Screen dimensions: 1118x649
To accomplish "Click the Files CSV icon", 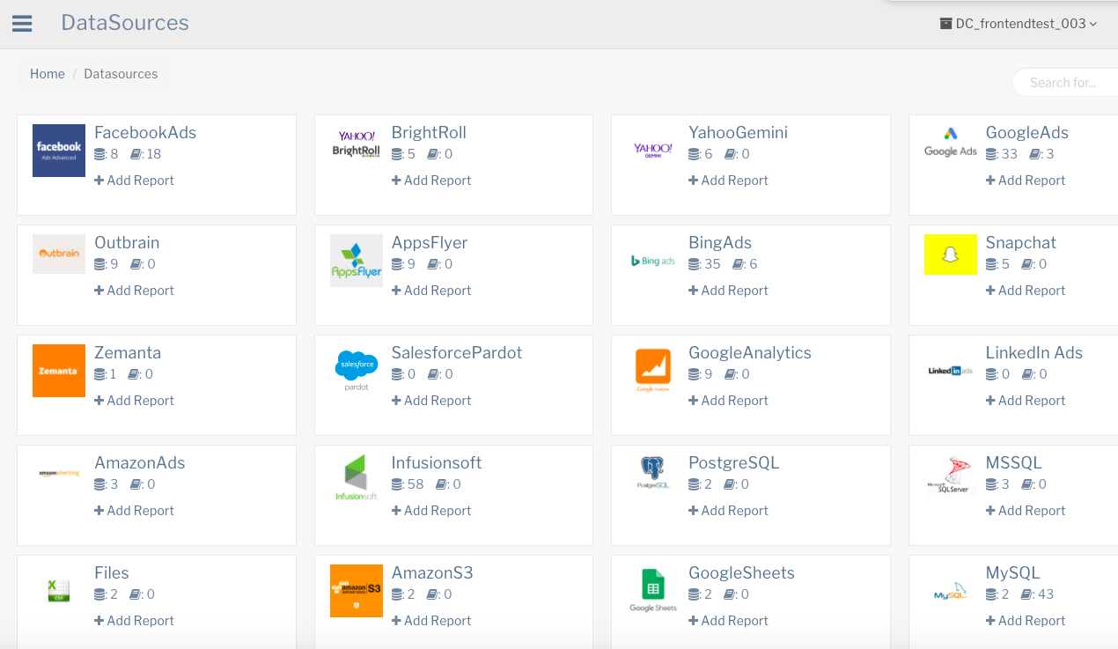I will pos(59,589).
